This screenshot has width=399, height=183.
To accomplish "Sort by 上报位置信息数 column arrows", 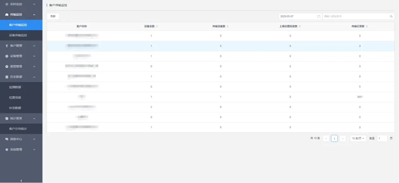I will point(300,26).
